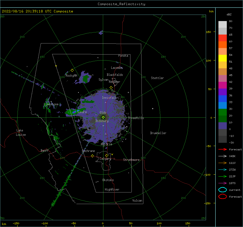Viewport: 243px width, 227px height.
Task: Click the Sundre label
Action: [x=82, y=112]
